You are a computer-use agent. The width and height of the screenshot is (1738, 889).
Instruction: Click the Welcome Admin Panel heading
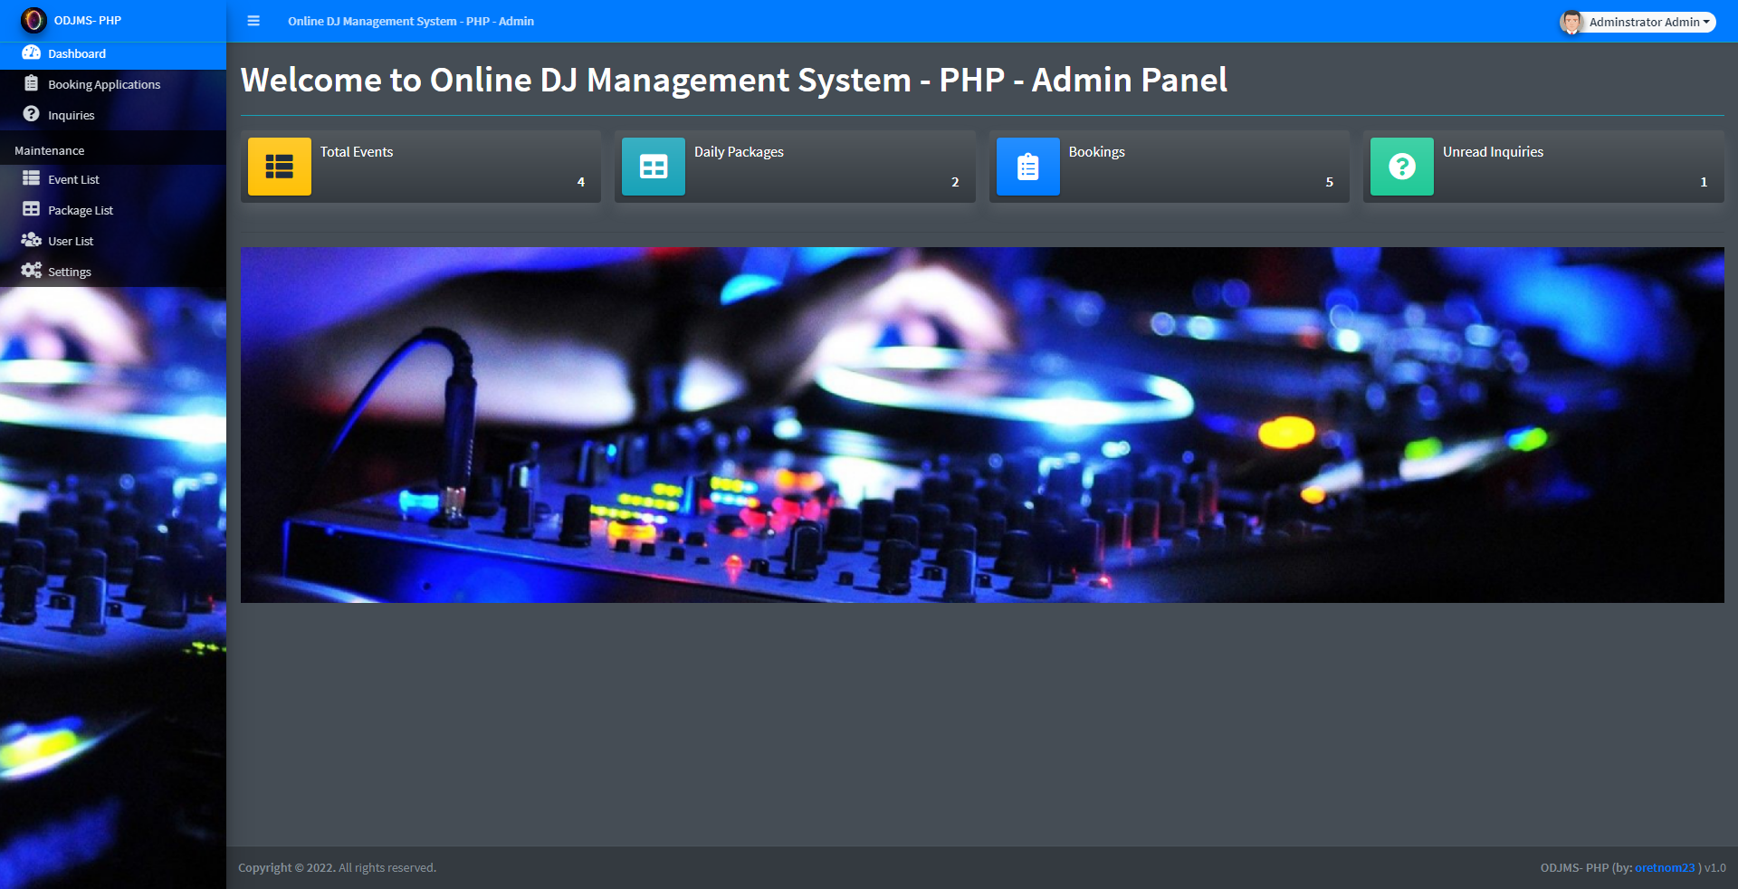pyautogui.click(x=734, y=80)
